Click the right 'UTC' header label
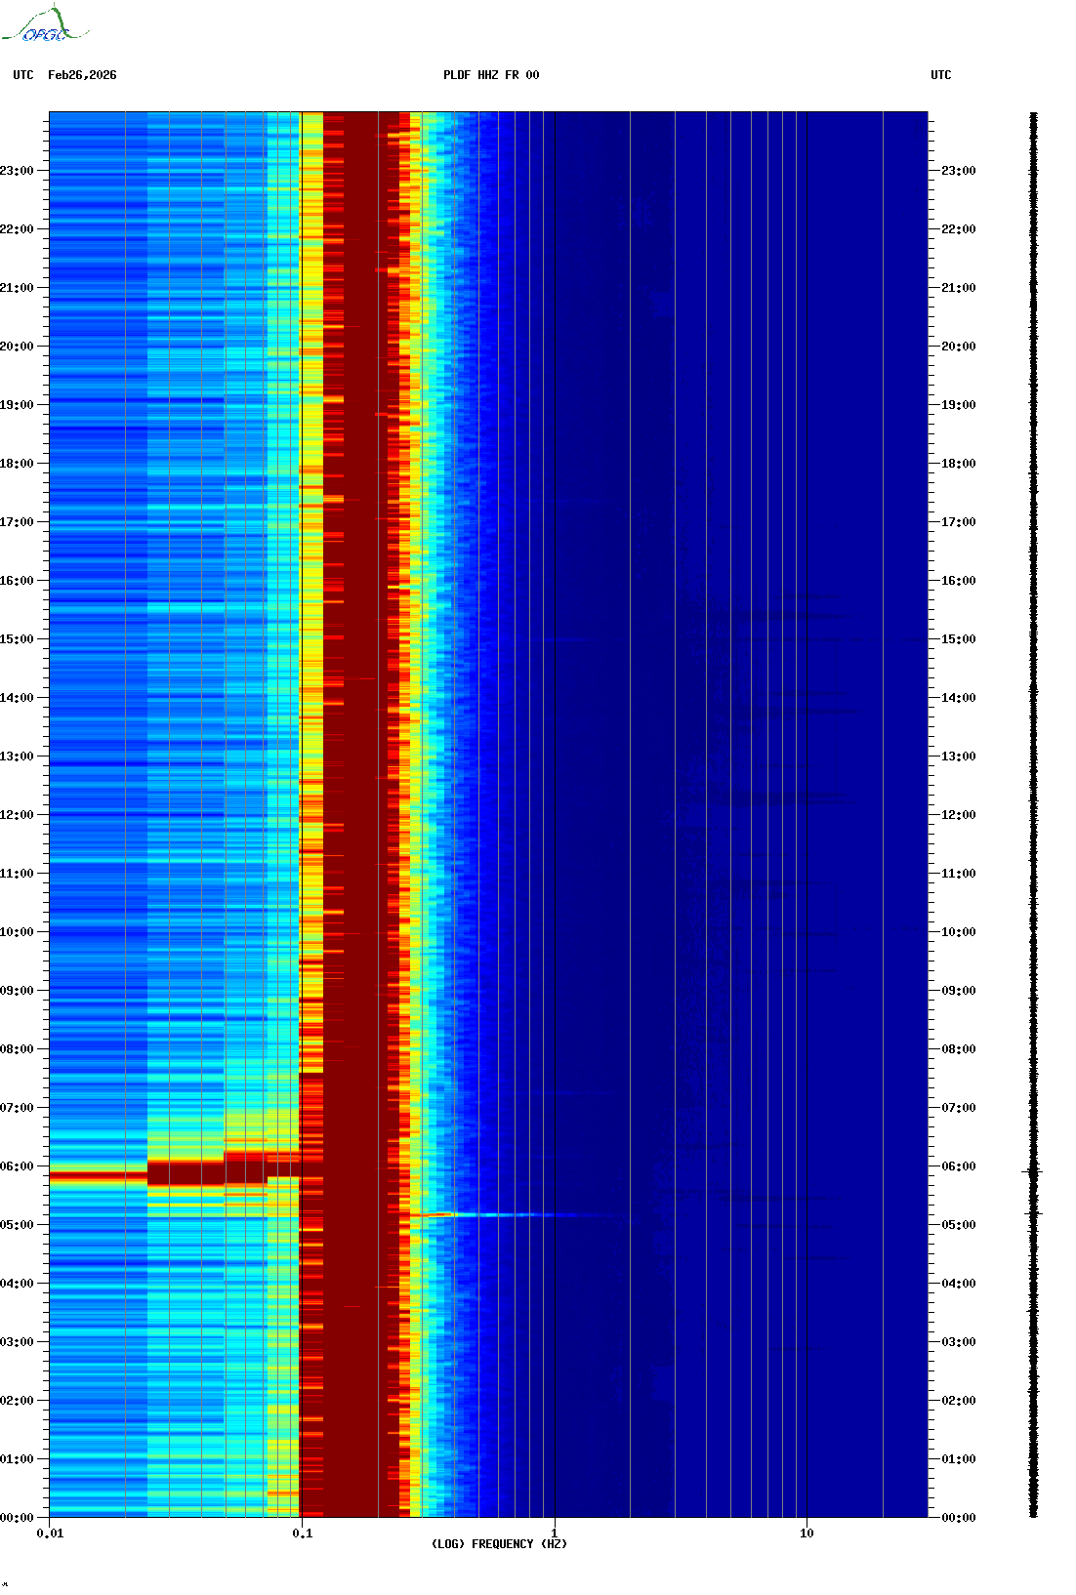Screen dimensions: 1076x1595 click(941, 75)
